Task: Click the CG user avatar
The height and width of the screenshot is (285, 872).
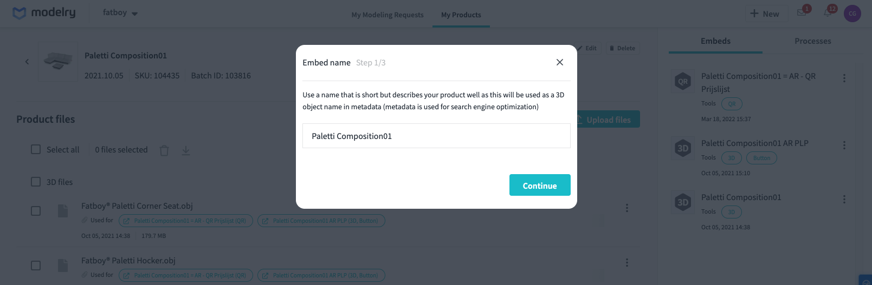Action: click(x=852, y=14)
